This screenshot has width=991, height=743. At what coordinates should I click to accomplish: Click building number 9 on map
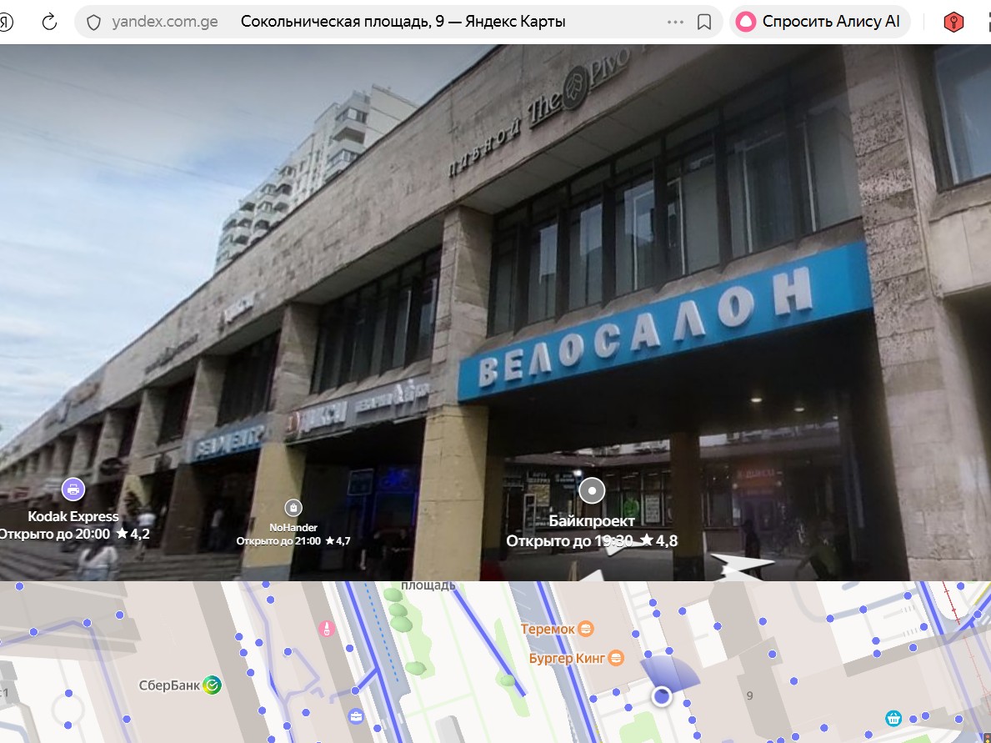coord(749,695)
